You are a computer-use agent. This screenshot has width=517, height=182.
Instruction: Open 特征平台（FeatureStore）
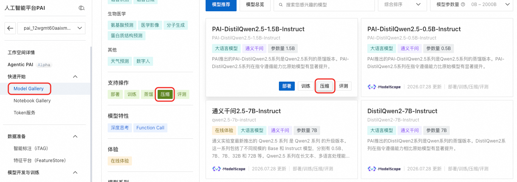click(x=40, y=161)
